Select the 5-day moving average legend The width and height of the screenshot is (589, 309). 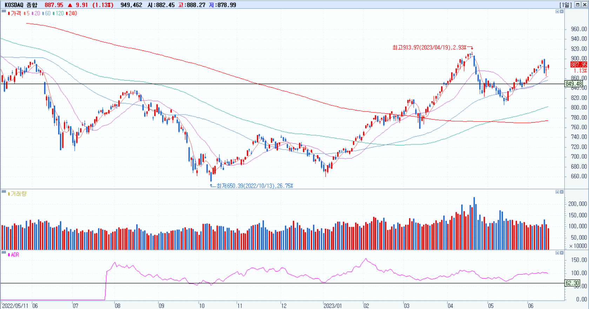pyautogui.click(x=27, y=13)
